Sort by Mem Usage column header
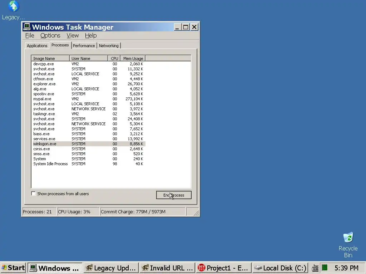Viewport: 366px width, 274px height. pyautogui.click(x=133, y=58)
